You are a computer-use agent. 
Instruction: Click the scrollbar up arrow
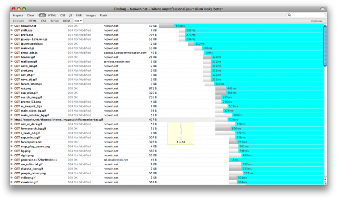(325, 179)
